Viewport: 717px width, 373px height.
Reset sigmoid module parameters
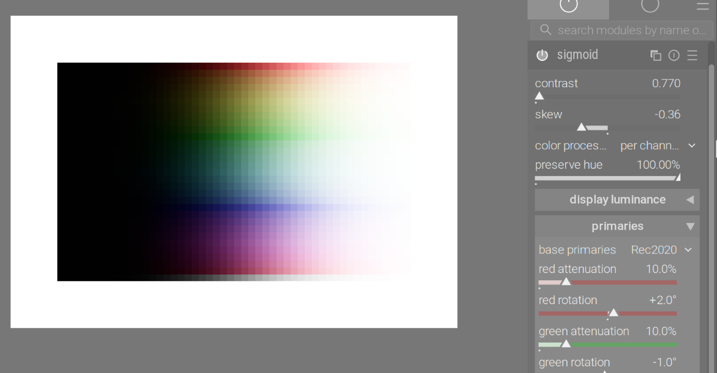click(x=674, y=55)
